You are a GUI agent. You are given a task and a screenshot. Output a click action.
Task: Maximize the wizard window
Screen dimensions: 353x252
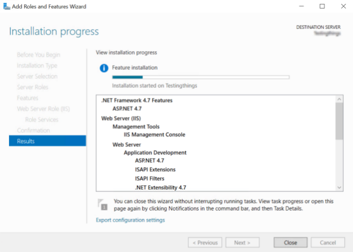pos(322,6)
